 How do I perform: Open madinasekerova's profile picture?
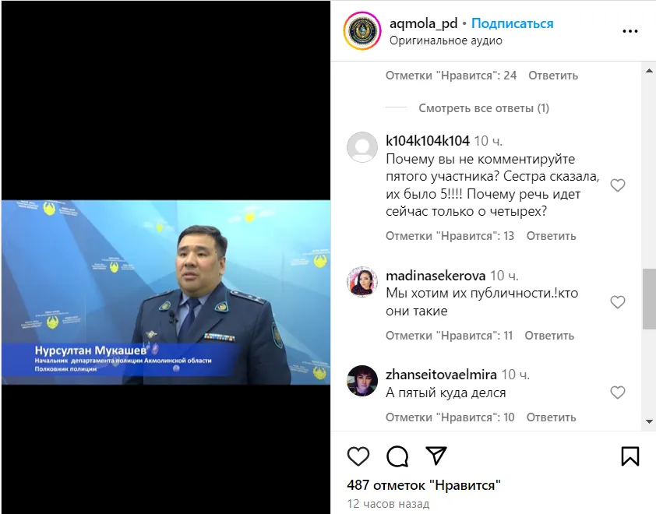[362, 281]
